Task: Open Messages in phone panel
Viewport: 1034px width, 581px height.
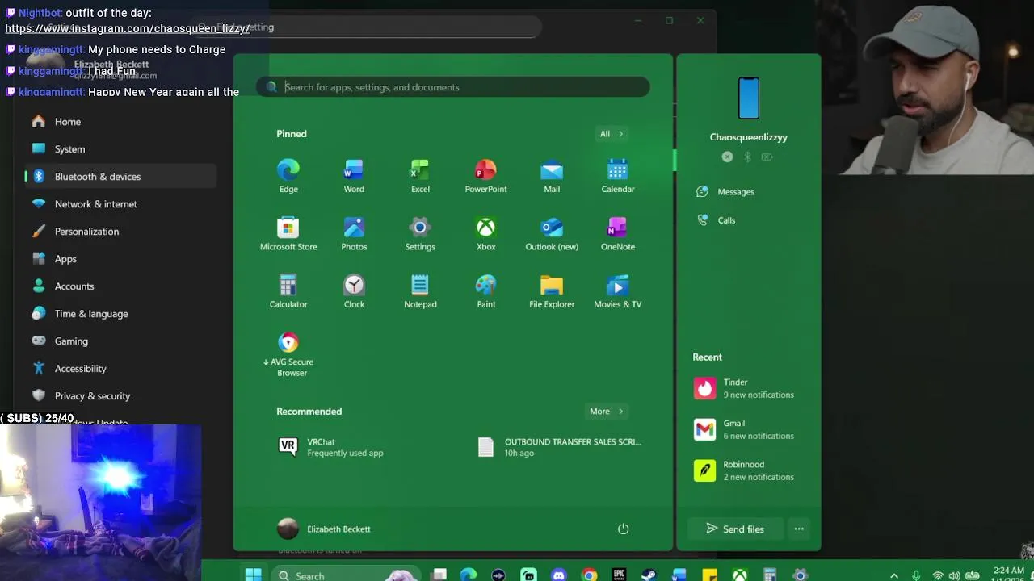Action: [725, 191]
